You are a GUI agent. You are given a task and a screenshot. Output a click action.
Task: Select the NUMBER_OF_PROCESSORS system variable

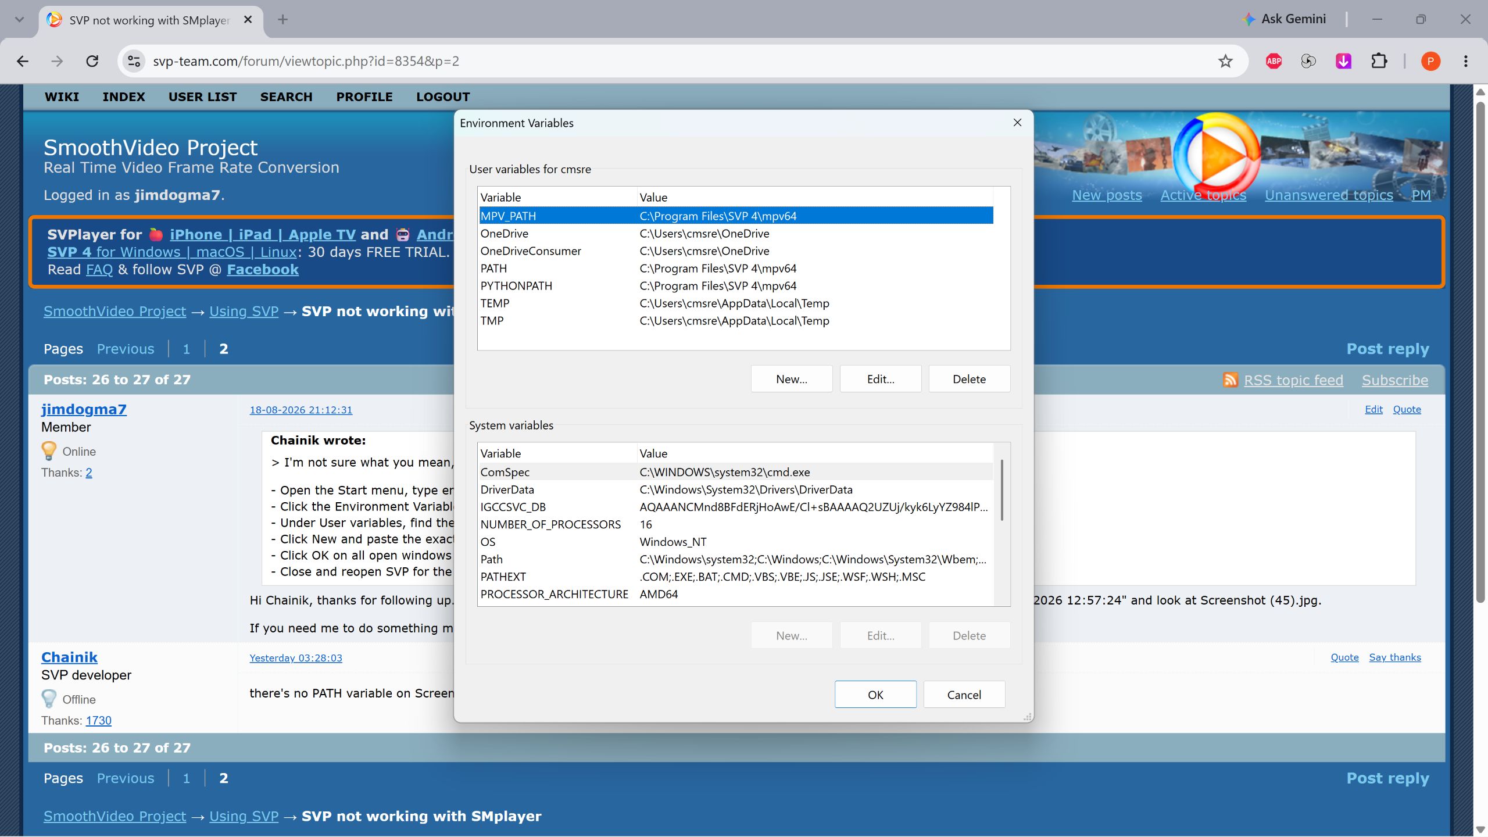(x=736, y=524)
